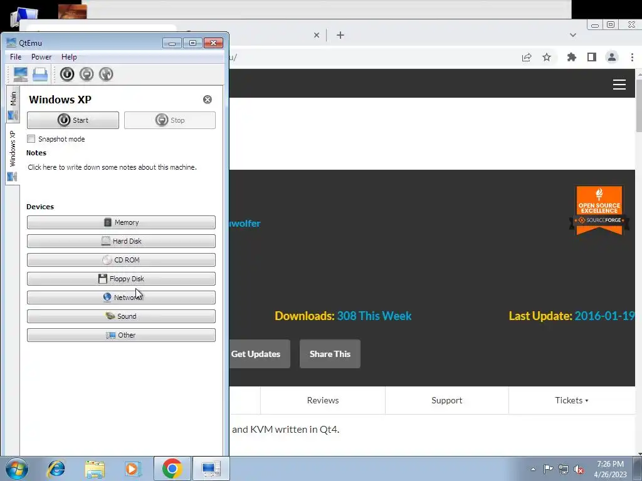Start the Windows XP virtual machine
The width and height of the screenshot is (642, 481).
pos(73,120)
